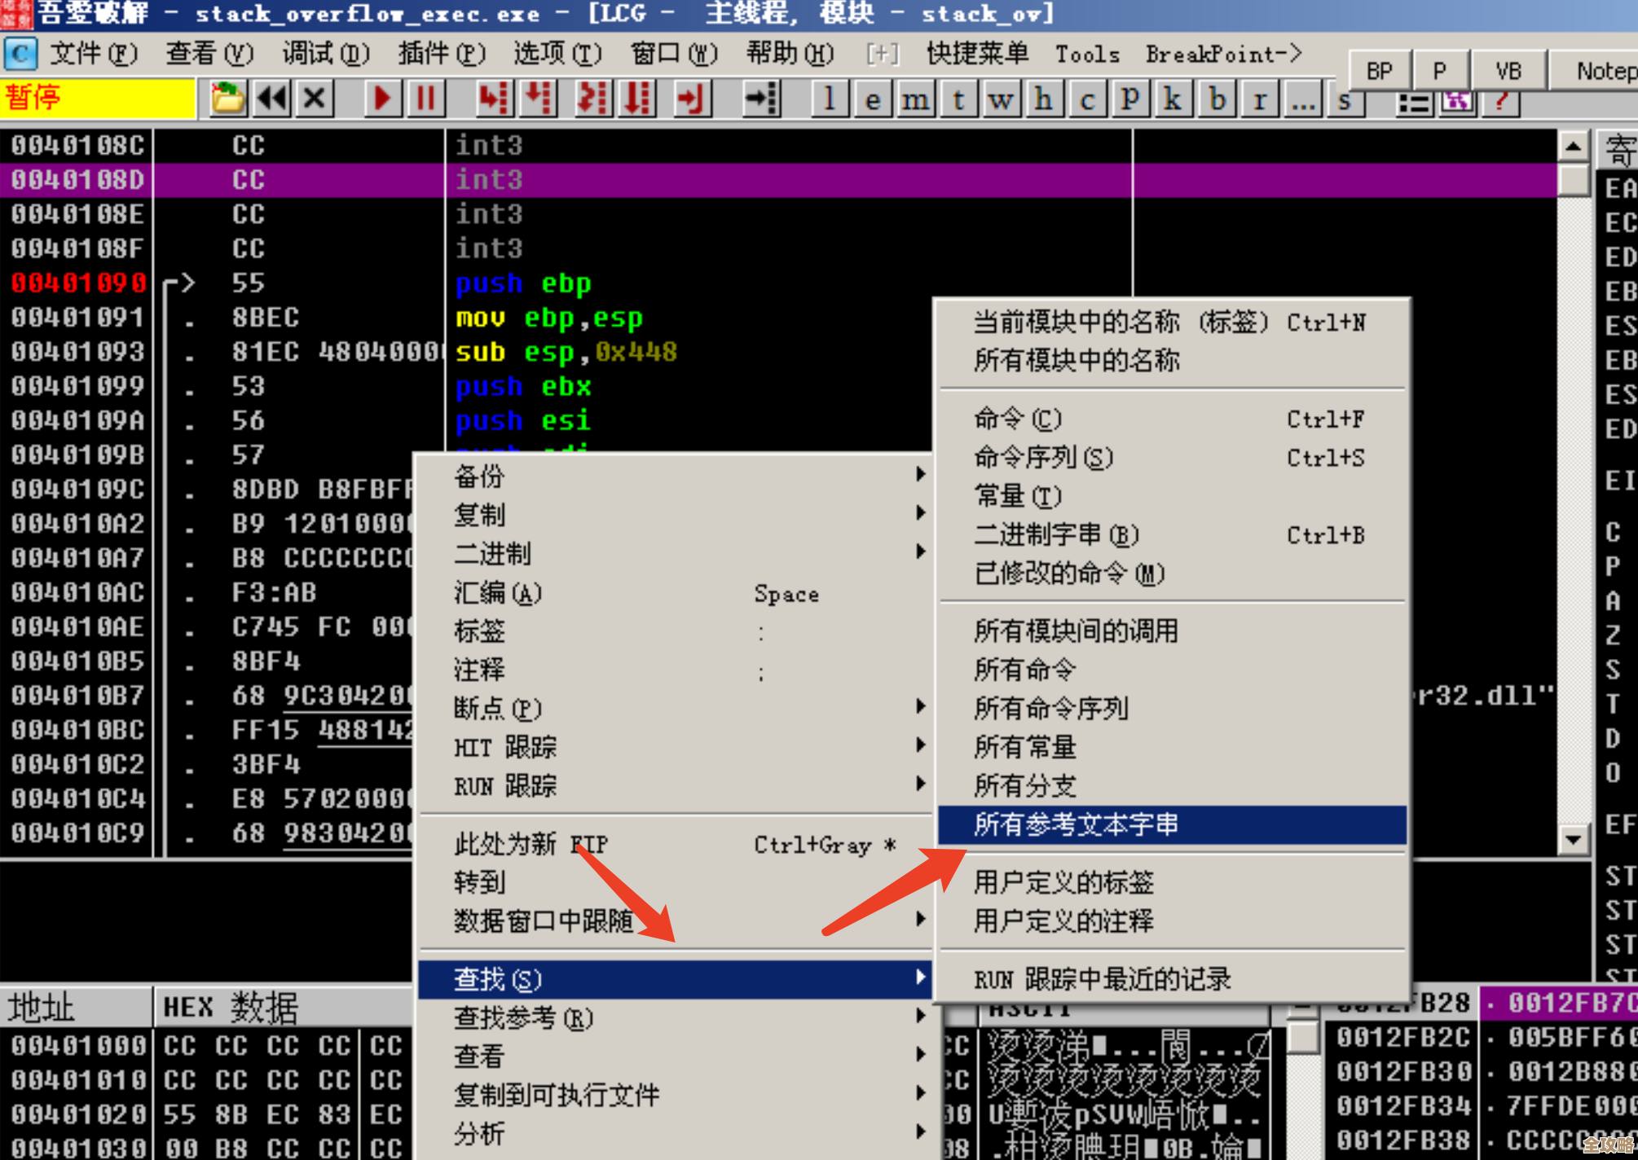The image size is (1638, 1160).
Task: Open the 插件(P) menu
Action: pyautogui.click(x=441, y=54)
